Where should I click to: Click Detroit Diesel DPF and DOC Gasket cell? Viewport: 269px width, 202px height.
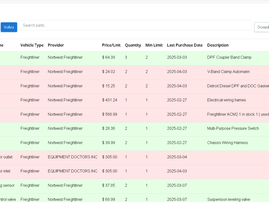[x=238, y=86]
